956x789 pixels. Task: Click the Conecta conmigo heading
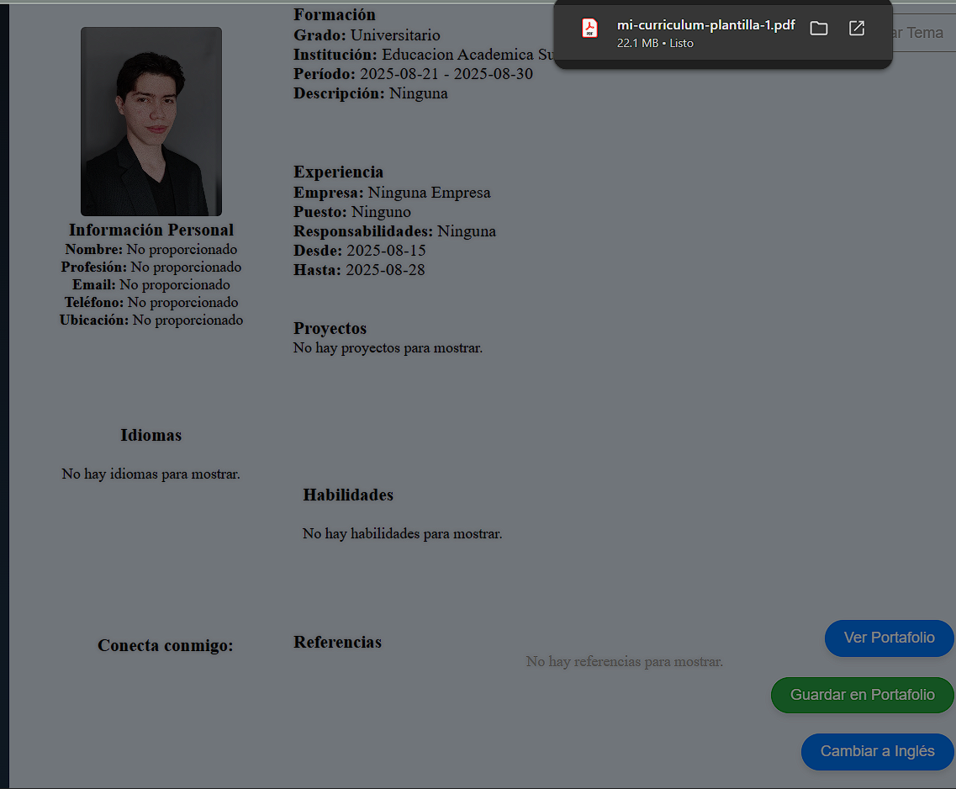[166, 646]
